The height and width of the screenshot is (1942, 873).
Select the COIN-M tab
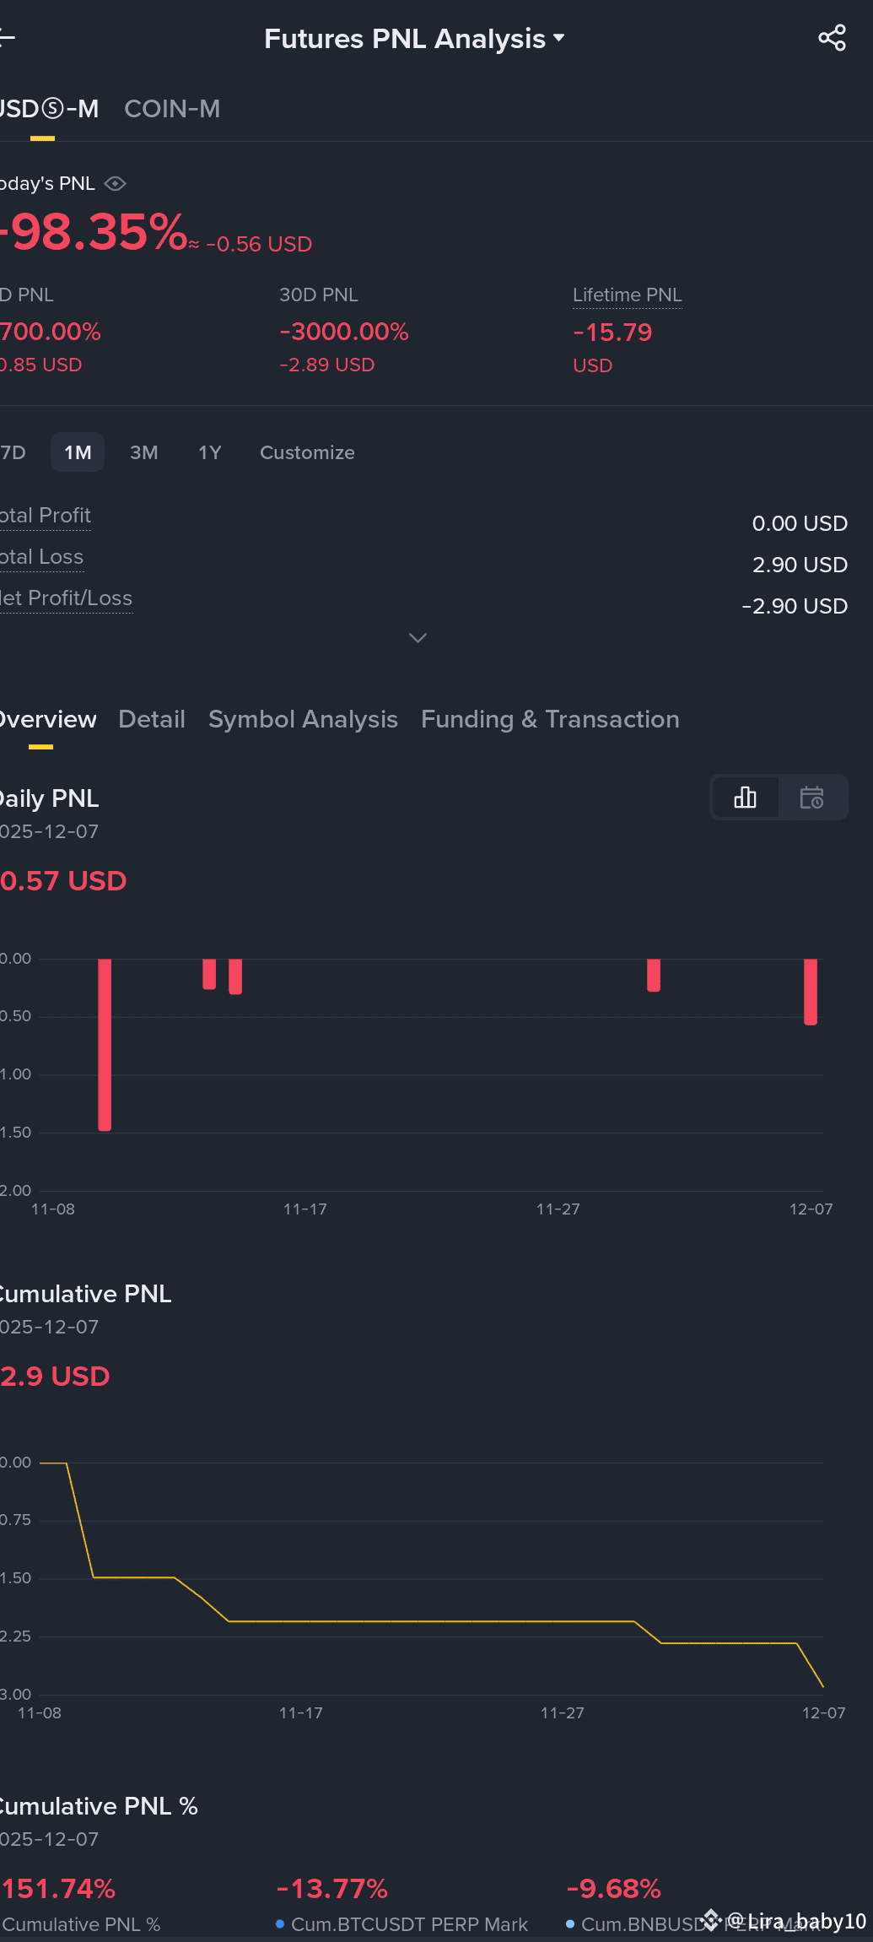pos(172,109)
